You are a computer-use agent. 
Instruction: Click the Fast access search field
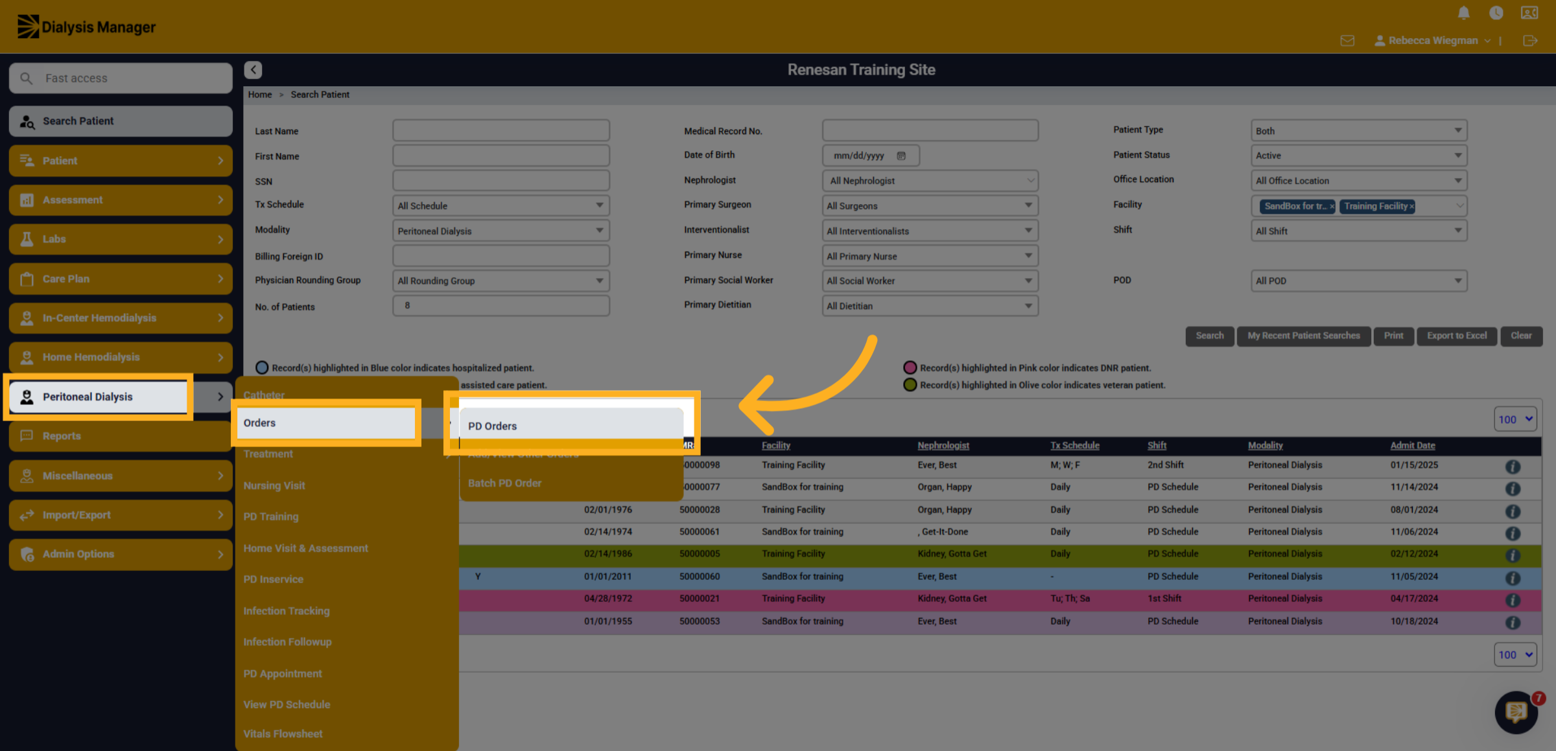[x=121, y=78]
